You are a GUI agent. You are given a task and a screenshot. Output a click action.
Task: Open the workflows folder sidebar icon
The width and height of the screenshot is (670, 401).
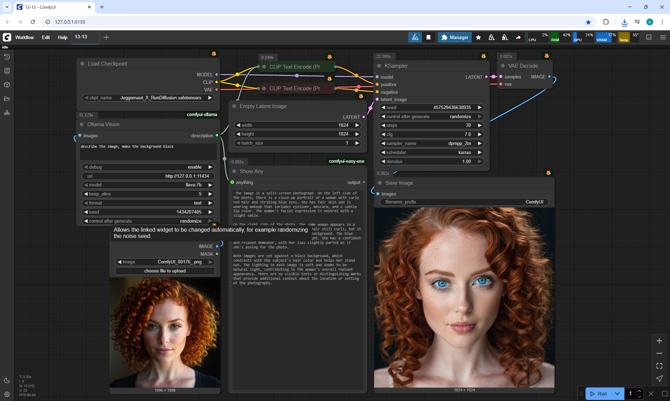(7, 99)
